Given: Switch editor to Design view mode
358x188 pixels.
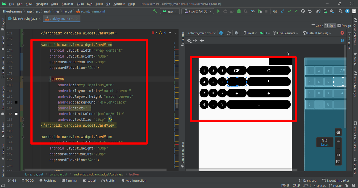Looking at the screenshot, I should coord(344,26).
